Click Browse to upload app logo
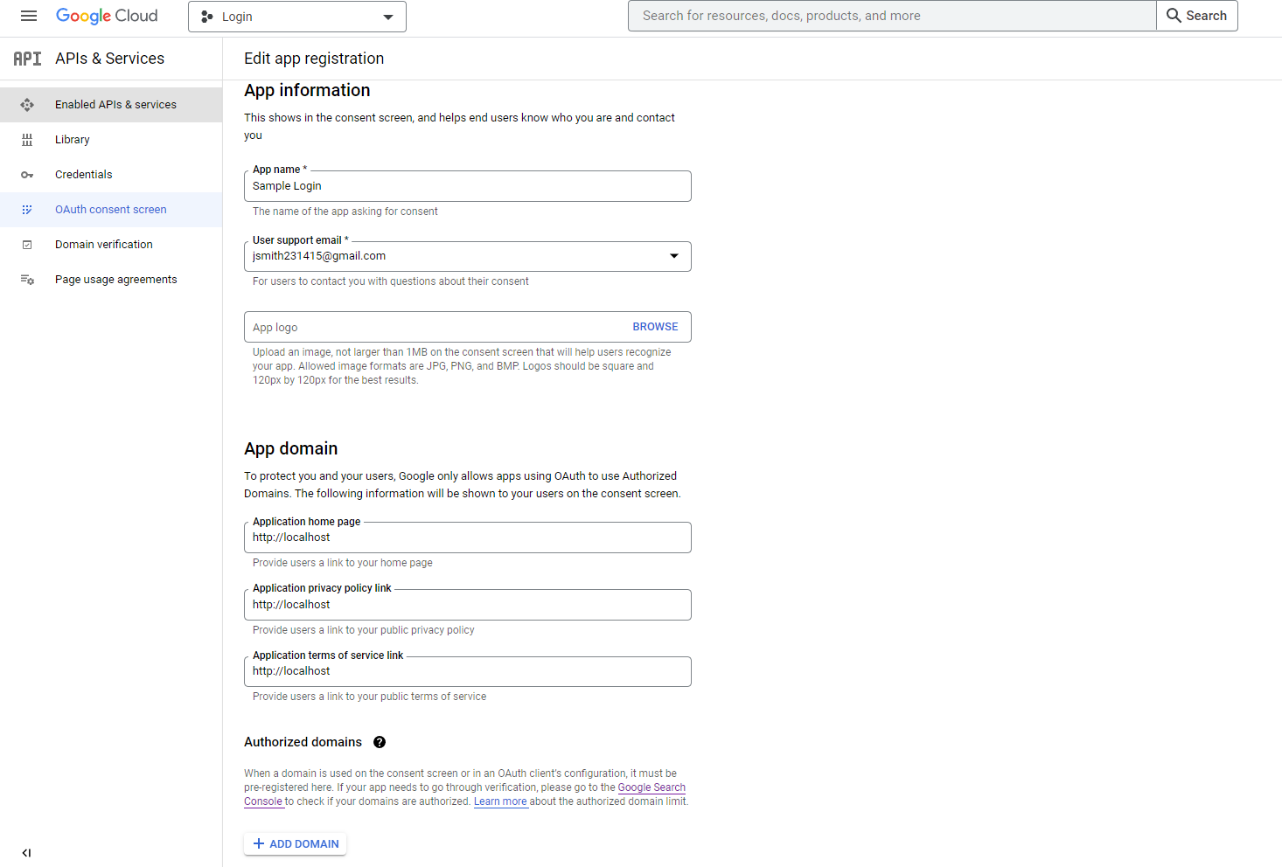The image size is (1282, 867). (x=655, y=327)
